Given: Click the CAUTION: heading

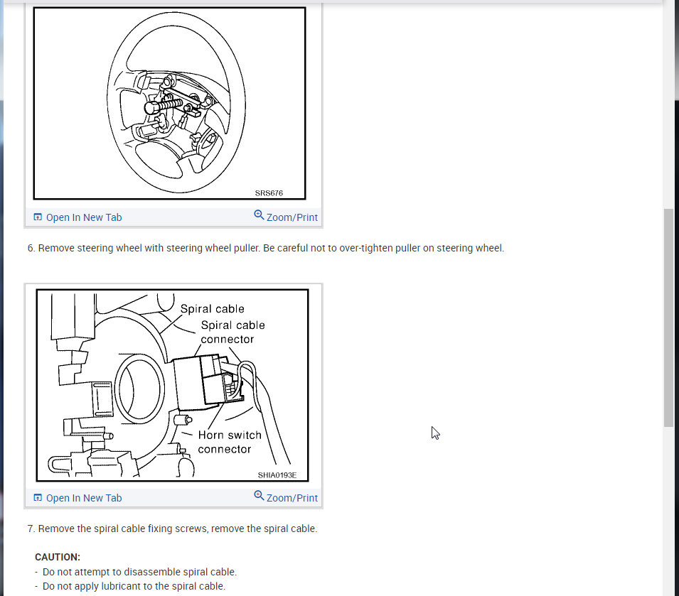Looking at the screenshot, I should (x=58, y=557).
